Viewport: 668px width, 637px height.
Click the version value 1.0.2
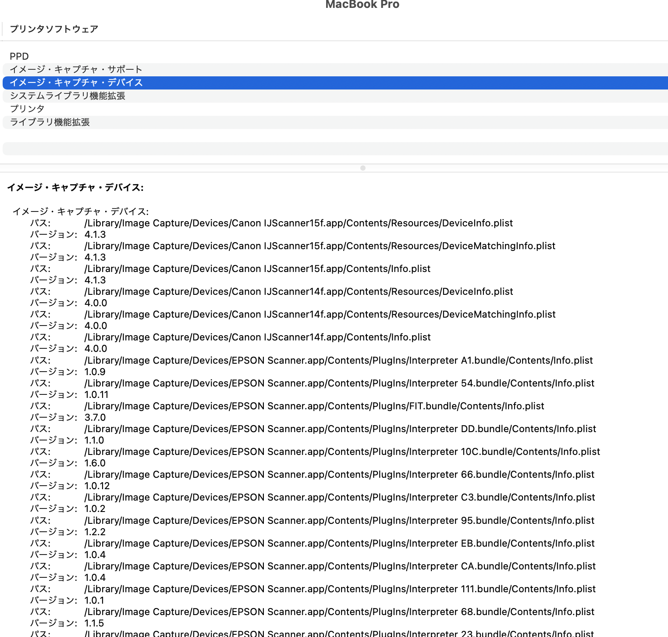[95, 509]
